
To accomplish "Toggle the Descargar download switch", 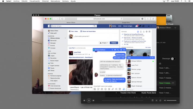I will click(x=173, y=59).
